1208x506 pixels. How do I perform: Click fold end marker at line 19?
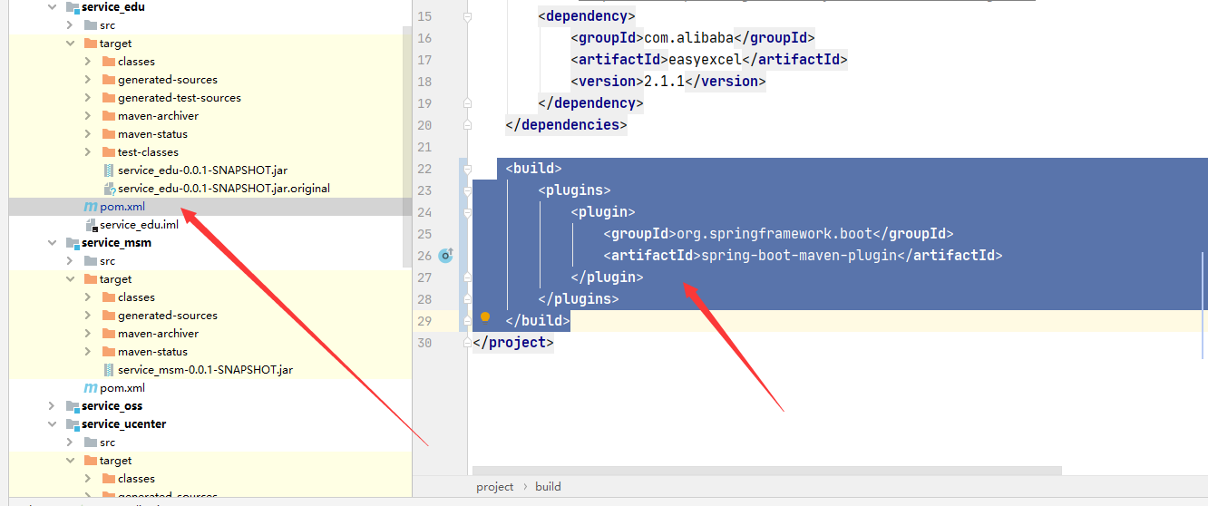pyautogui.click(x=466, y=103)
